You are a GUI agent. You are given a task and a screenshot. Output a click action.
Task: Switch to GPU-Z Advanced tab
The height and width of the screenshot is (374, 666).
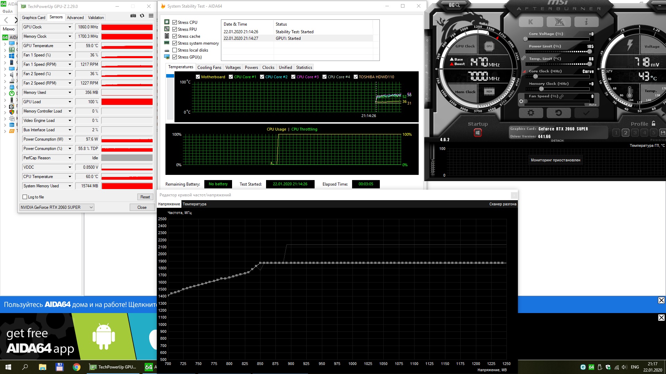(75, 18)
